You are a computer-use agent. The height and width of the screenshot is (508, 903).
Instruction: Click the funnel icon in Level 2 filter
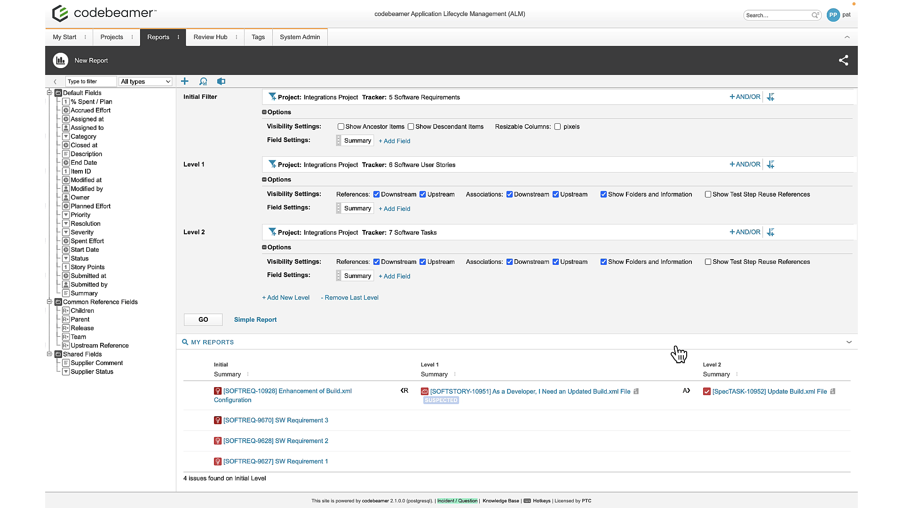(x=272, y=232)
